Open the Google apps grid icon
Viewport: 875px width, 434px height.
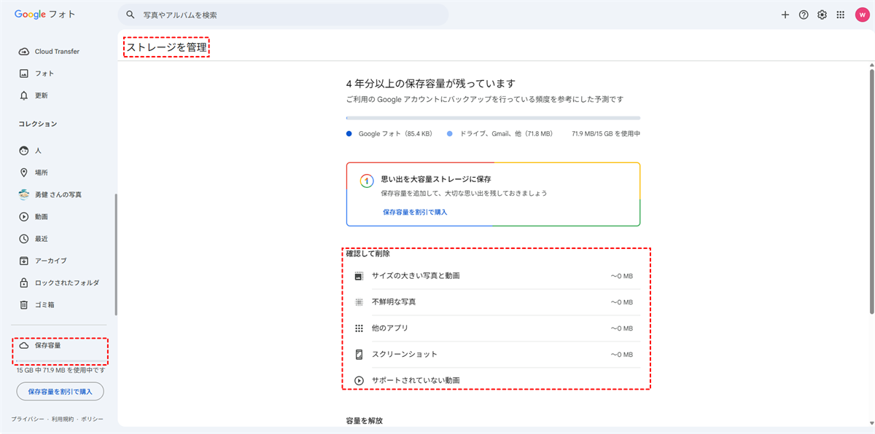click(840, 15)
